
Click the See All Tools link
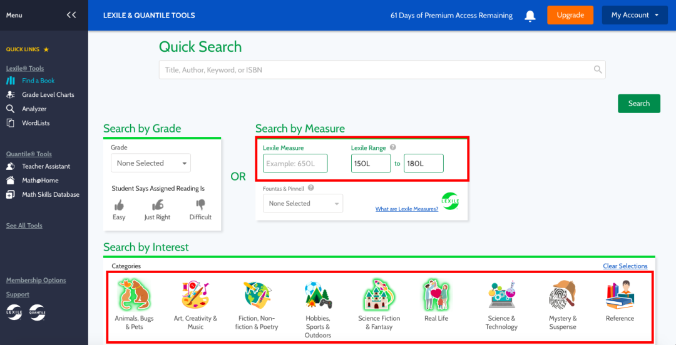pos(24,226)
